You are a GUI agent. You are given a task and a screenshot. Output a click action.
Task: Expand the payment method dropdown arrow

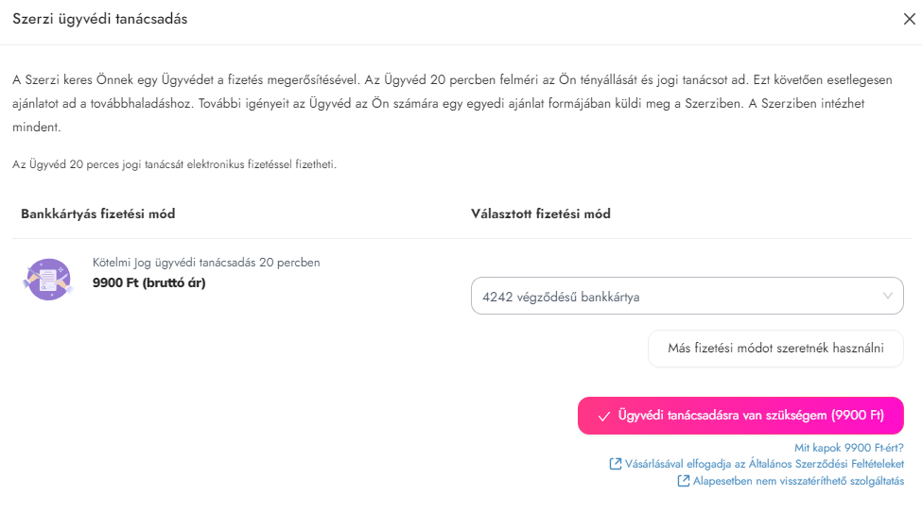coord(887,296)
